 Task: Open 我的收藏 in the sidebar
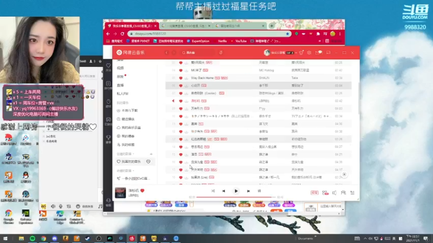(128, 145)
